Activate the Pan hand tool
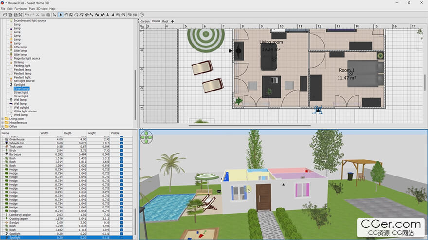The image size is (428, 240). [x=66, y=15]
